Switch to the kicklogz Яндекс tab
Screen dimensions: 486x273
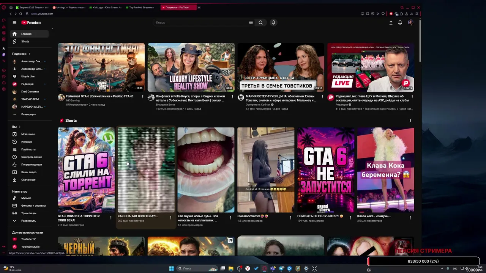(69, 7)
